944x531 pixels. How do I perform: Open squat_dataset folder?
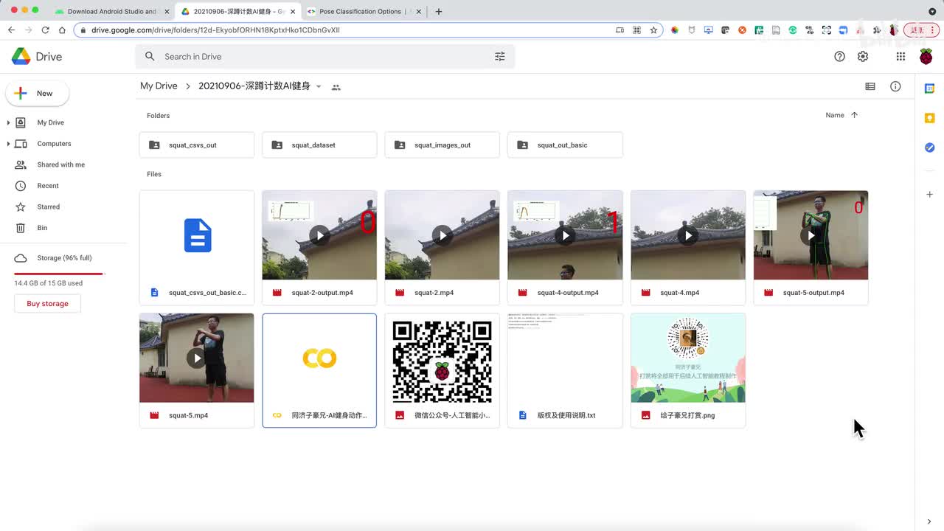tap(319, 145)
